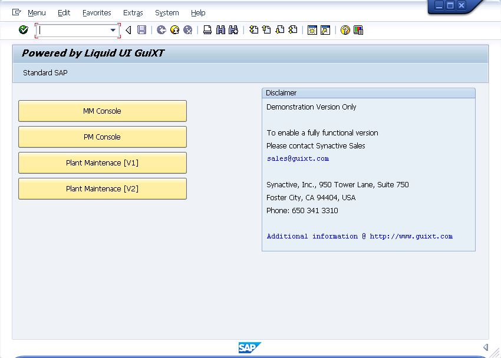
Task: Click the Find binoculars icon
Action: [220, 30]
